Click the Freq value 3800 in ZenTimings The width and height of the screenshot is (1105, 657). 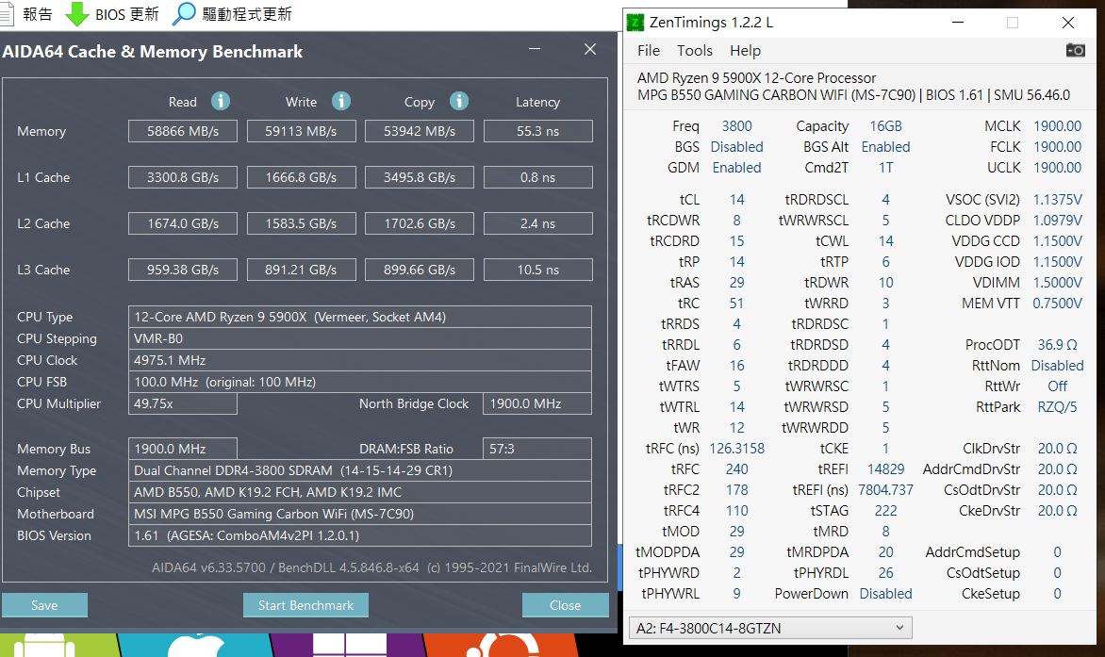[736, 126]
